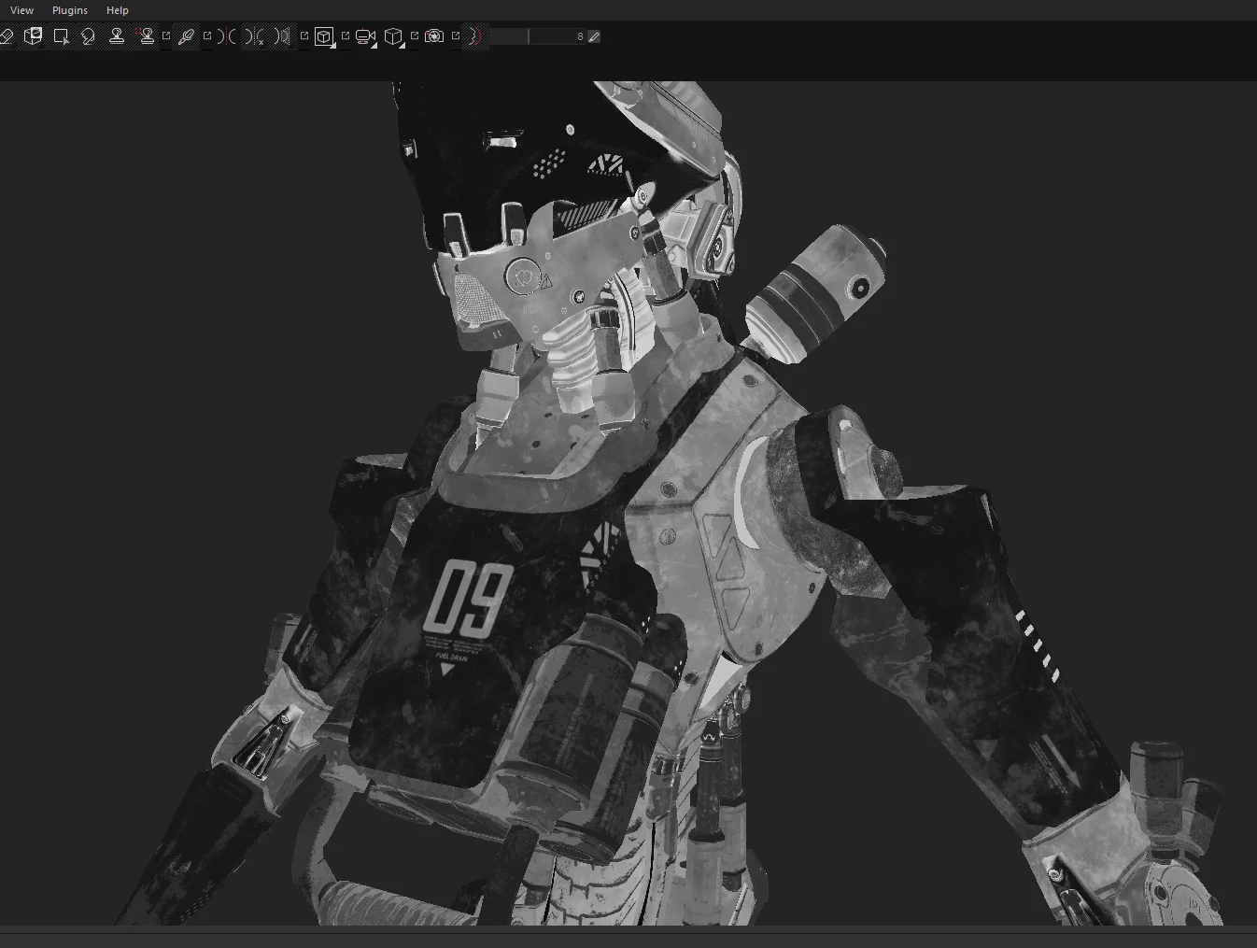Select the Clone stamp tool
Viewport: 1257px width, 948px height.
(x=117, y=36)
